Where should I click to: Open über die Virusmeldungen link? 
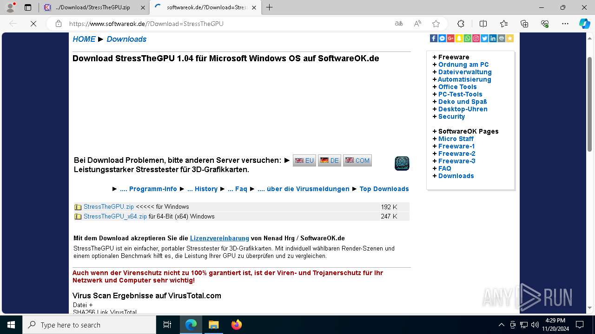coord(304,189)
